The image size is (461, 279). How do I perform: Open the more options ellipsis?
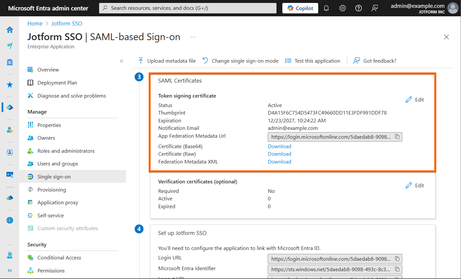pos(193,37)
